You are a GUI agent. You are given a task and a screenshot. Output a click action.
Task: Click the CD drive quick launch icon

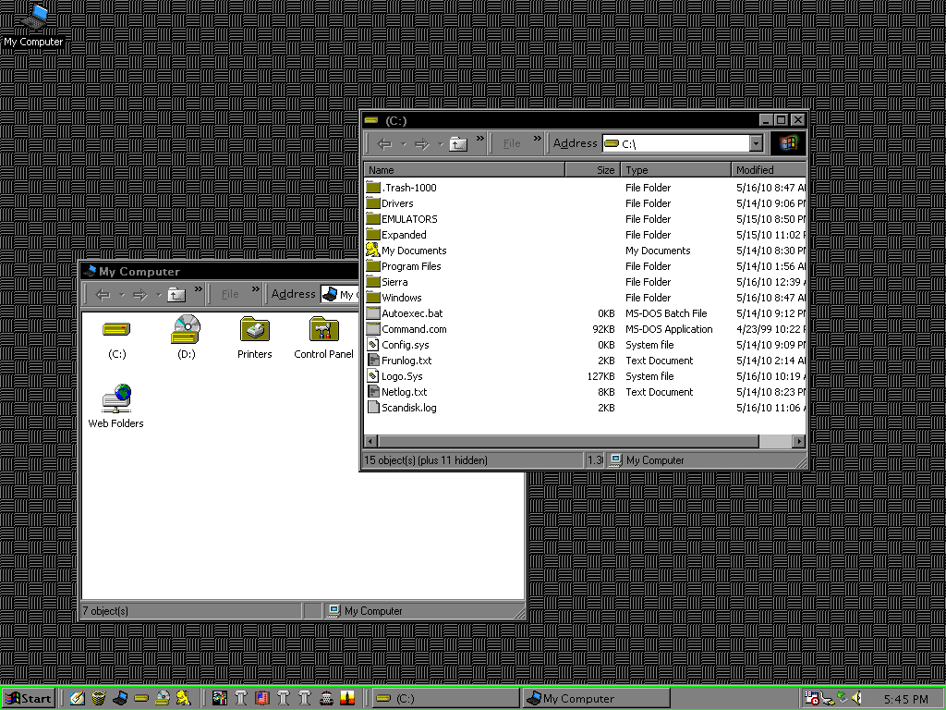click(x=163, y=699)
